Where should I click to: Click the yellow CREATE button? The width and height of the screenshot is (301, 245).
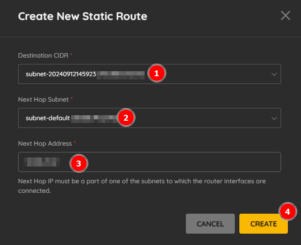pos(263,224)
